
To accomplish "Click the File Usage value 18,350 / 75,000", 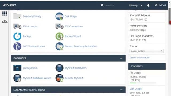I will click(x=138, y=77).
